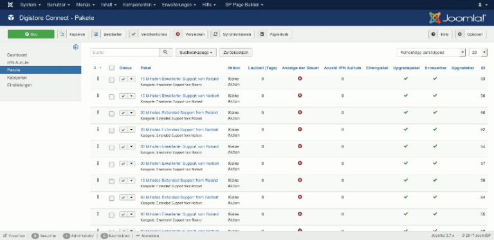The height and width of the screenshot is (240, 494).
Task: Grab the drag handle of row ID 53
Action: pyautogui.click(x=98, y=79)
